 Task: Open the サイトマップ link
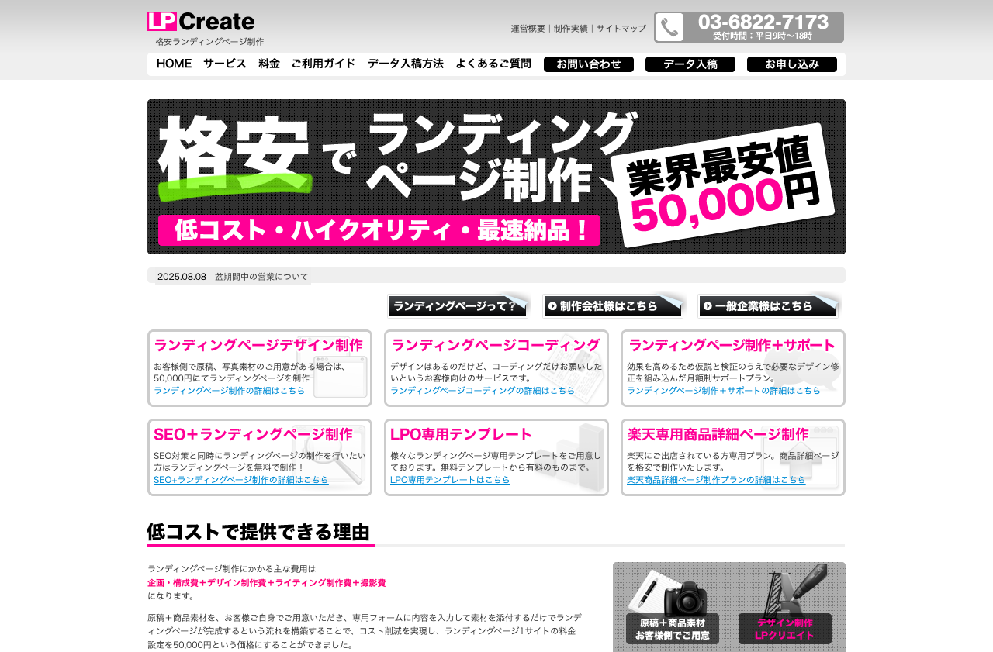point(621,29)
